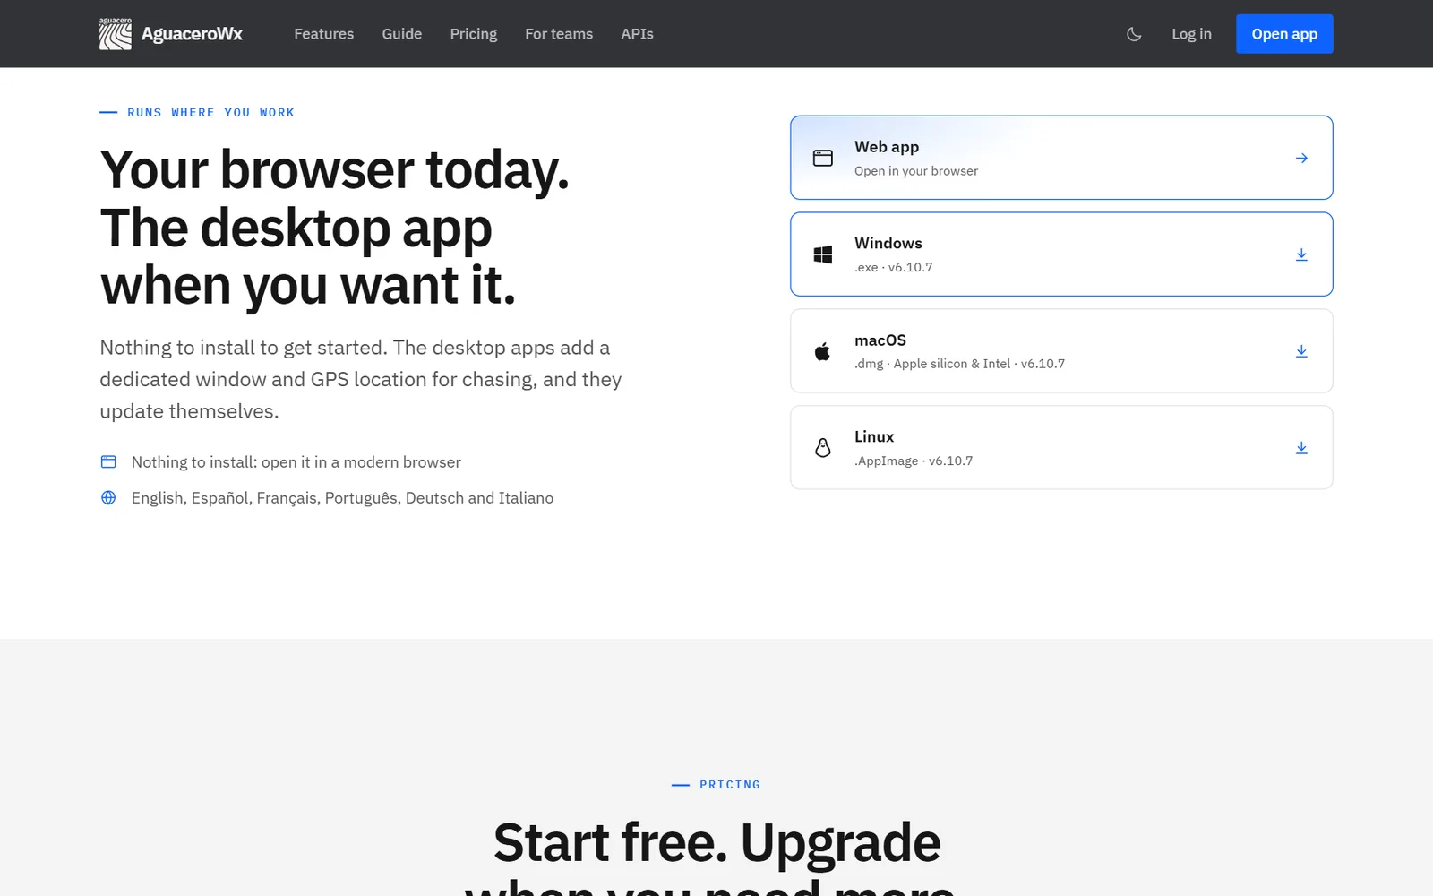The width and height of the screenshot is (1433, 896).
Task: Click the Open app button
Action: pos(1284,34)
